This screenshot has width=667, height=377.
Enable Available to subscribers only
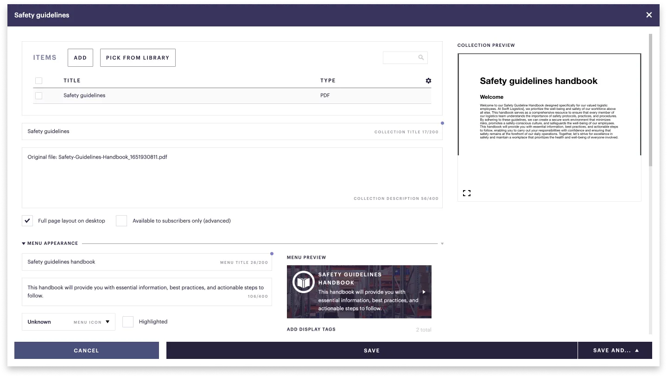tap(121, 221)
